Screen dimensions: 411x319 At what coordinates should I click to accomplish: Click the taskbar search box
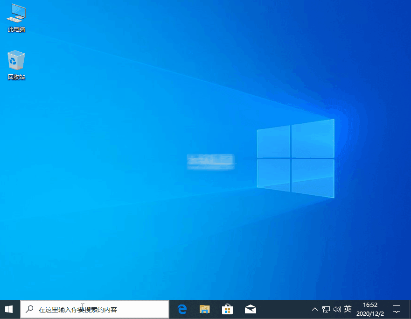(x=95, y=310)
